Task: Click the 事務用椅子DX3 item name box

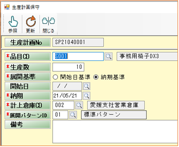Action: pyautogui.click(x=147, y=56)
